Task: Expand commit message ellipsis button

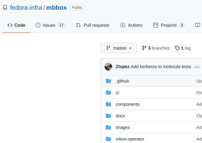Action: [x=197, y=67]
